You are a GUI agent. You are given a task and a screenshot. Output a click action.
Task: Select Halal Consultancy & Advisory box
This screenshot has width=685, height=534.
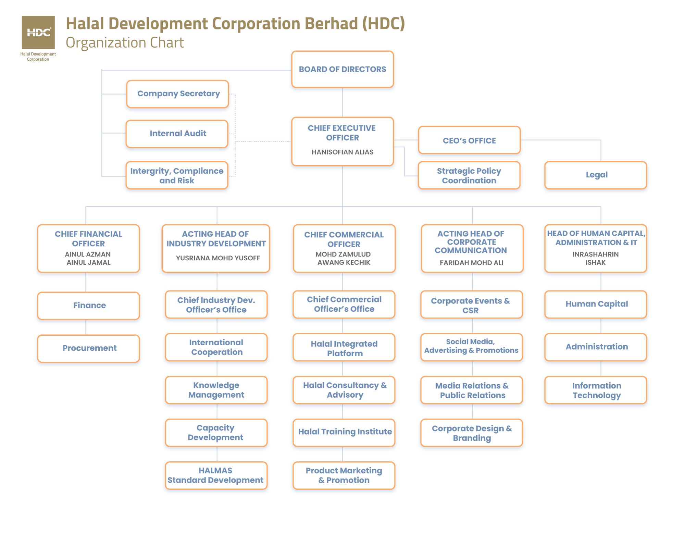[x=344, y=390]
